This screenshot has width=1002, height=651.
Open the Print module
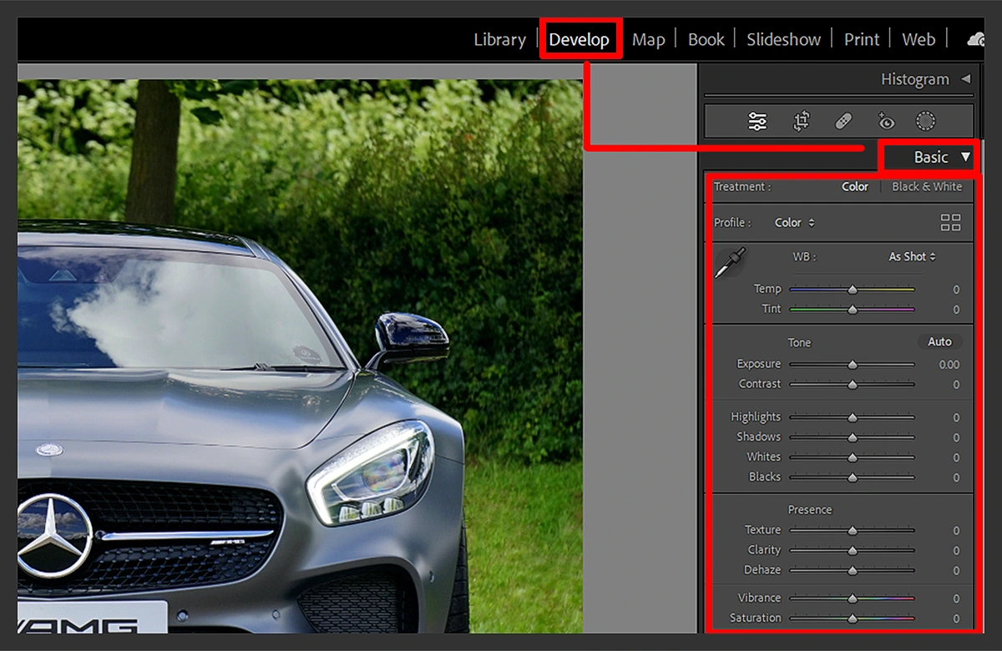[x=862, y=39]
